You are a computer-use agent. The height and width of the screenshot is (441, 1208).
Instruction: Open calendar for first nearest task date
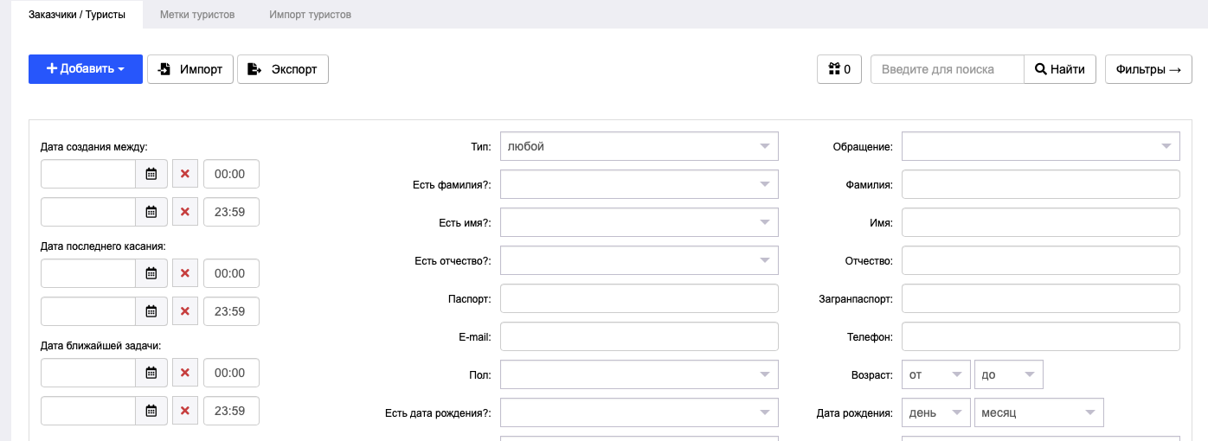(151, 373)
